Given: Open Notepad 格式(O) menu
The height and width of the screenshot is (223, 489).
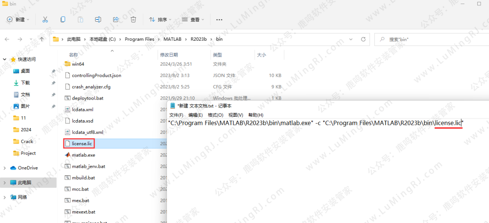Looking at the screenshot, I should click(216, 115).
